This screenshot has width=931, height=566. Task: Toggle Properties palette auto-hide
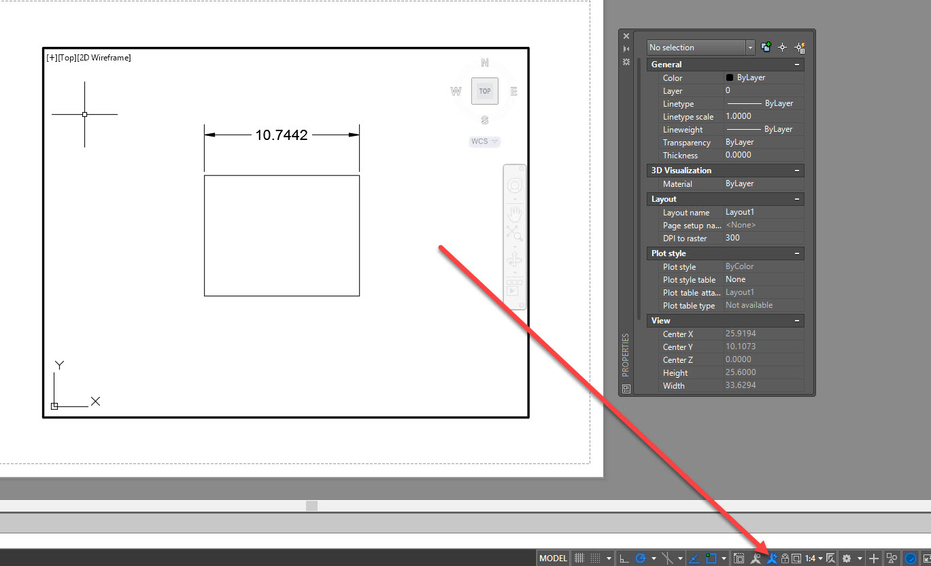(626, 49)
